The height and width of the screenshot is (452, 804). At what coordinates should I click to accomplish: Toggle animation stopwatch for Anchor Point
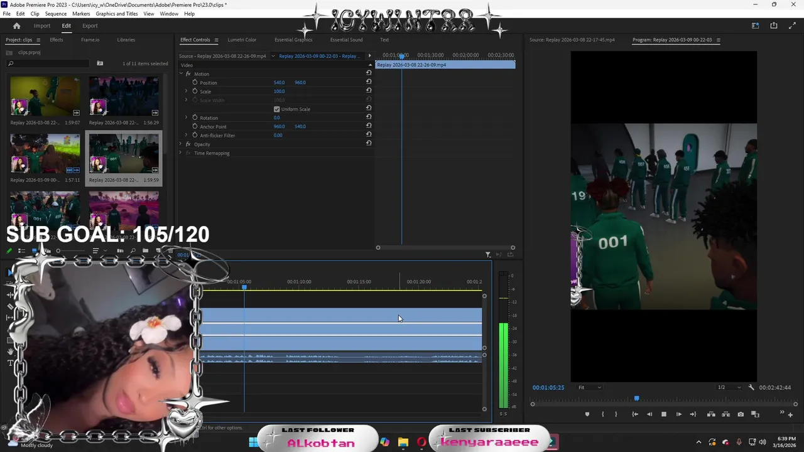[x=195, y=126]
